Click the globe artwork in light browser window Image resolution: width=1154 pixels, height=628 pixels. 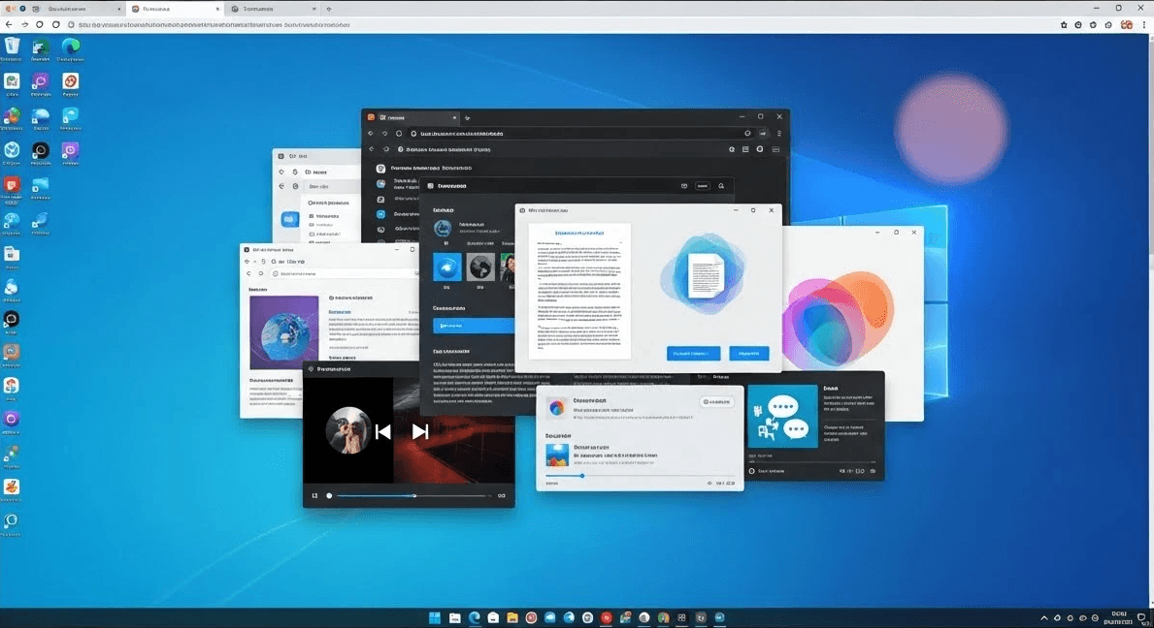click(284, 332)
